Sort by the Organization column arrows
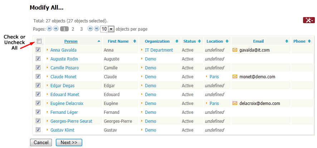 (x=177, y=42)
